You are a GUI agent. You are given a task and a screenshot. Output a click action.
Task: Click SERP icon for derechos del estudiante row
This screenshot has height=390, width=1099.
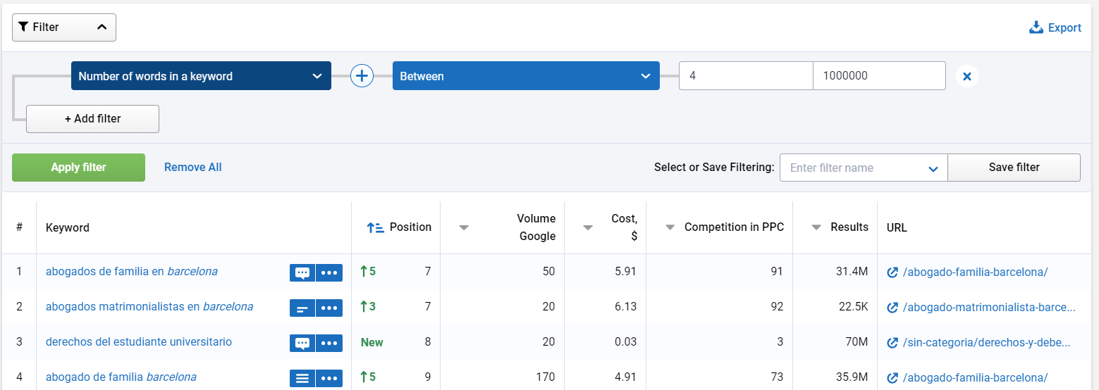point(302,343)
